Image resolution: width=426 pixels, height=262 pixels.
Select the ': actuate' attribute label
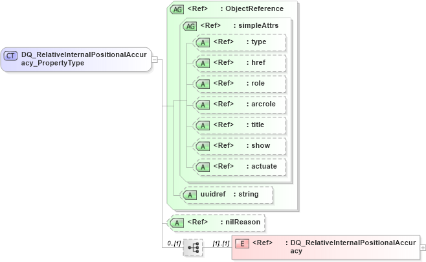[262, 166]
